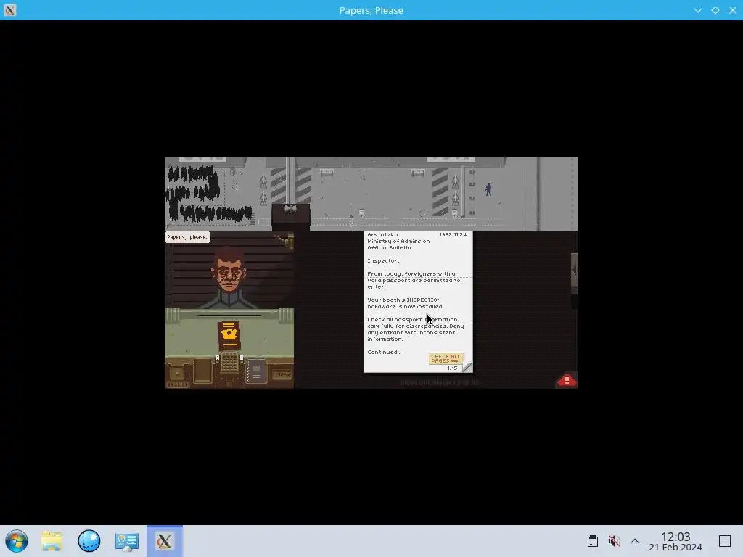Viewport: 743px width, 557px height.
Task: Expand hidden system tray icons
Action: click(635, 541)
